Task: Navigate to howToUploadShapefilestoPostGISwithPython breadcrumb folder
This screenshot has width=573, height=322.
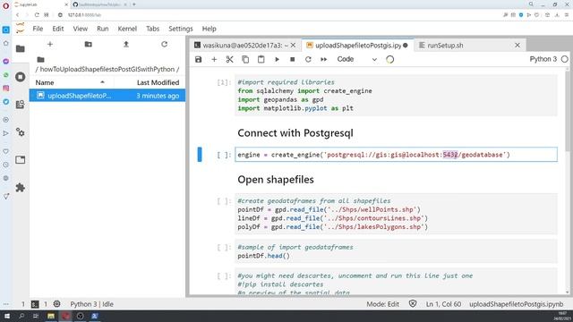Action: point(107,69)
